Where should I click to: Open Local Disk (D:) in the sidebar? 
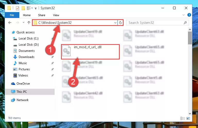pyautogui.click(x=29, y=45)
